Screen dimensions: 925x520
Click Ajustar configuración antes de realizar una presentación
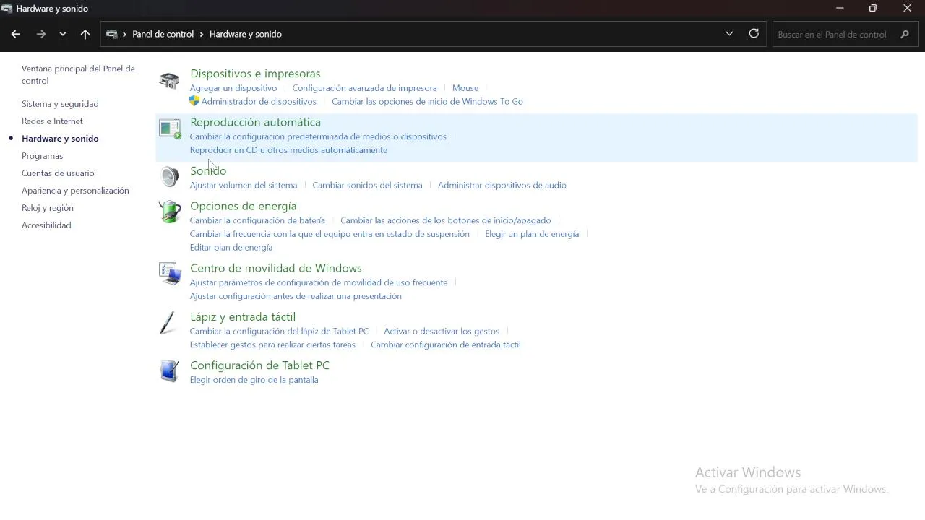tap(296, 296)
